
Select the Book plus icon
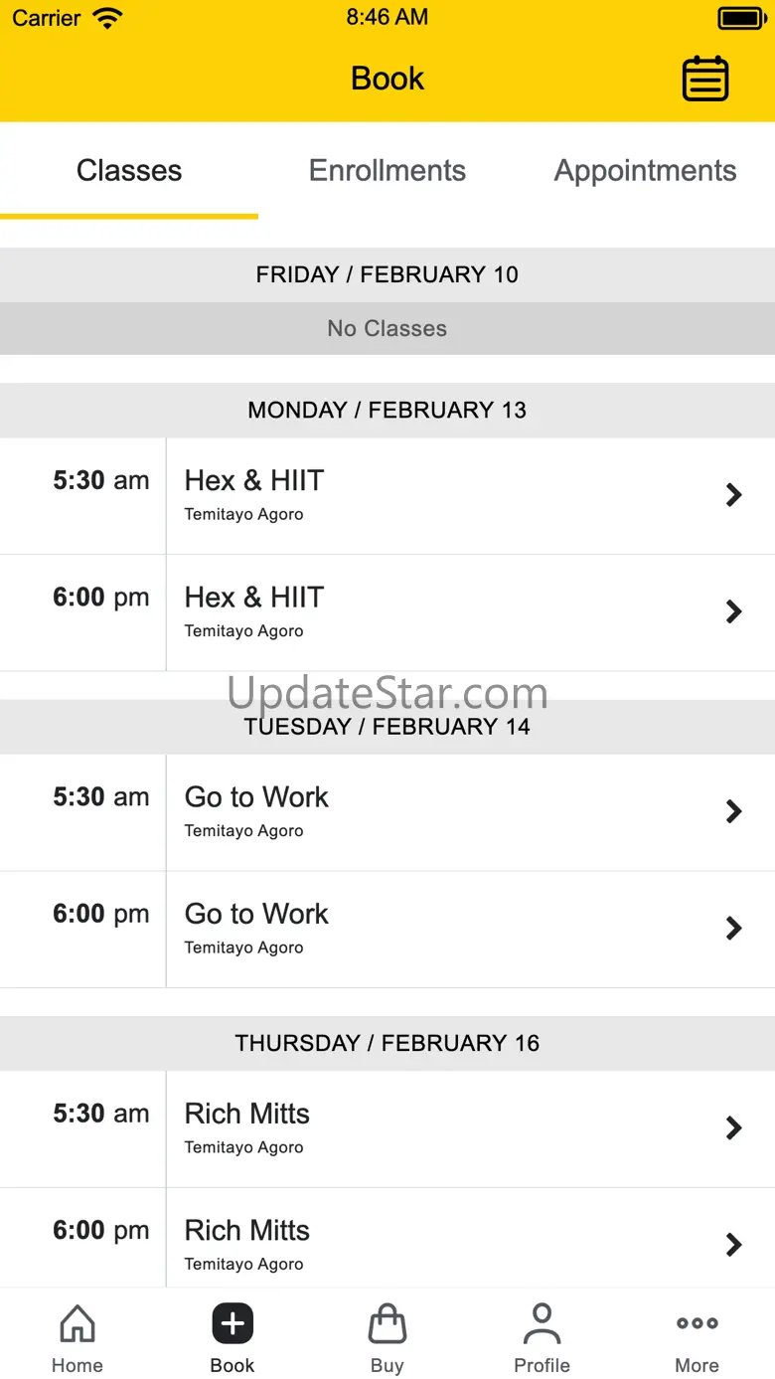coord(232,1323)
